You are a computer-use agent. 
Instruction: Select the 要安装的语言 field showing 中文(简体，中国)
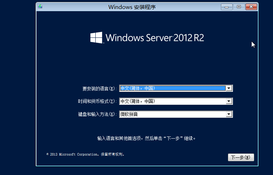[x=176, y=88]
